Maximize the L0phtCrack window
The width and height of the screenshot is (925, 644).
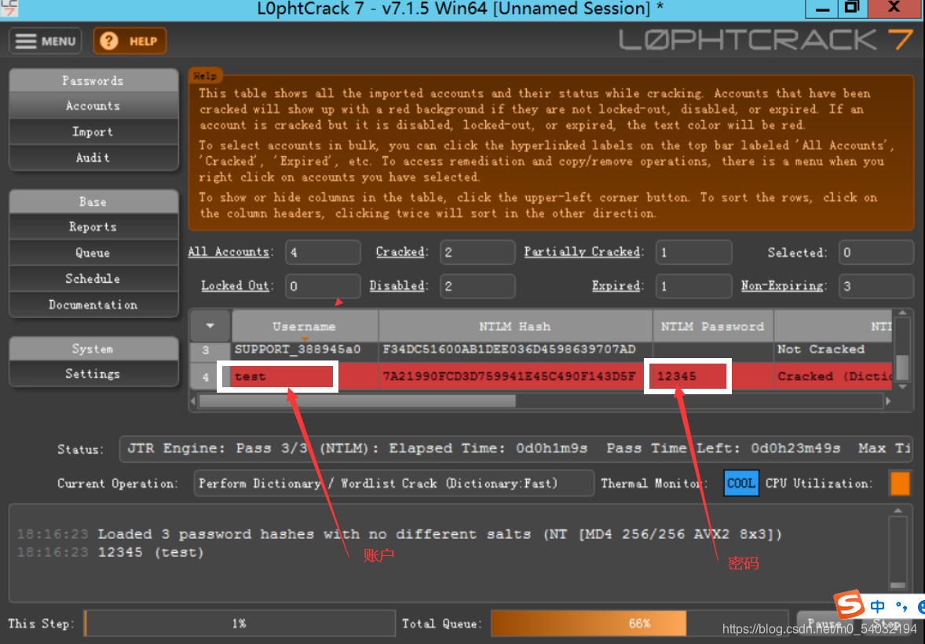coord(852,9)
